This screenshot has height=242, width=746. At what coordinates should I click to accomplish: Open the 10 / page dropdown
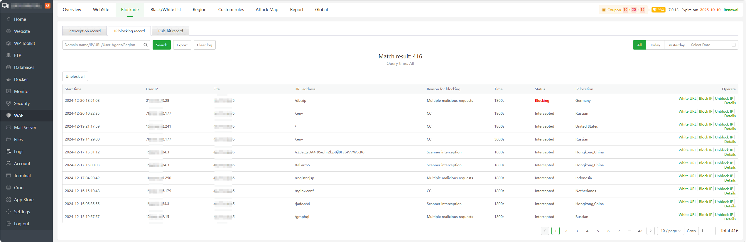click(670, 231)
